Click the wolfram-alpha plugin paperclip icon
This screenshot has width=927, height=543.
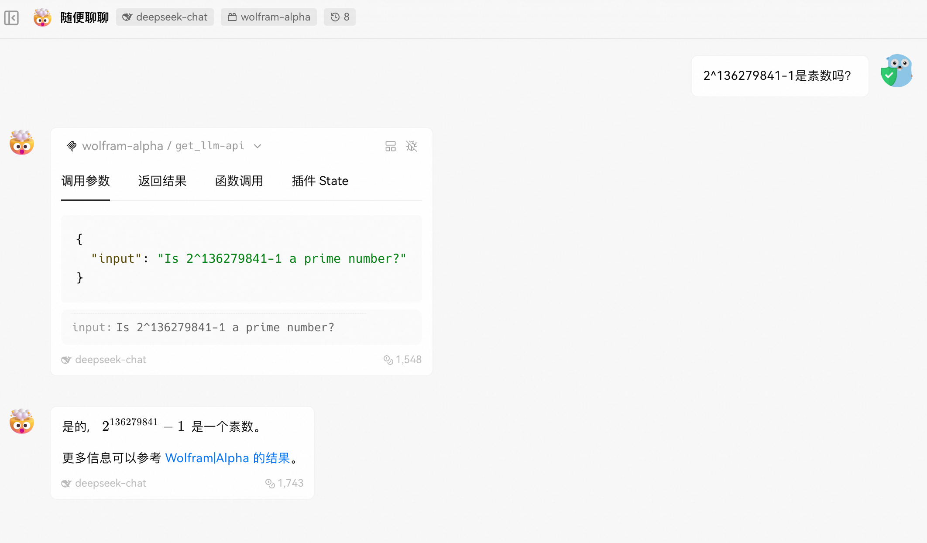coord(72,146)
